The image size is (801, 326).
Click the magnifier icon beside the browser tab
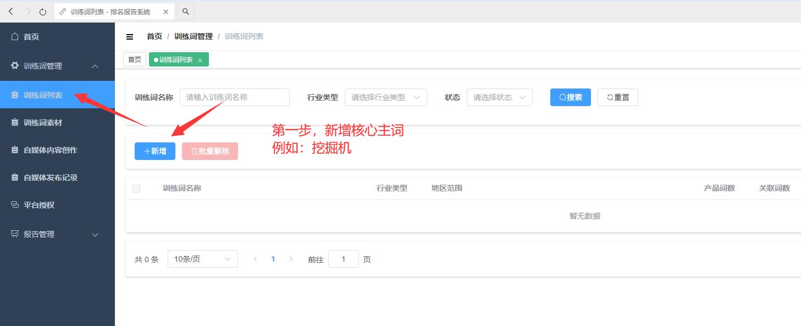(186, 12)
